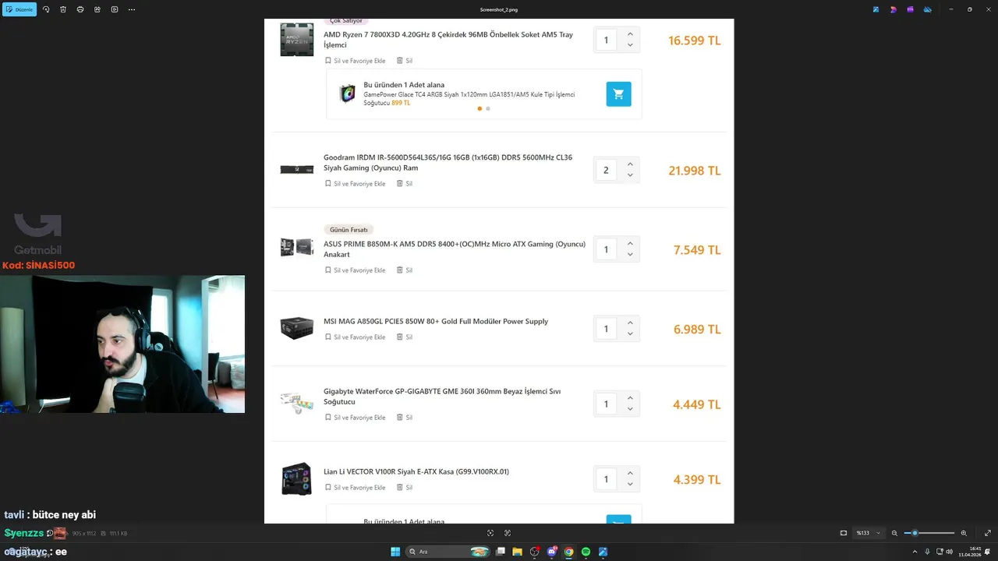Click the Ryzen 7800X3D quantity field

(606, 40)
